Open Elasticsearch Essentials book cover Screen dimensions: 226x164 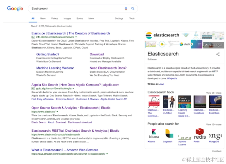coord(215,102)
